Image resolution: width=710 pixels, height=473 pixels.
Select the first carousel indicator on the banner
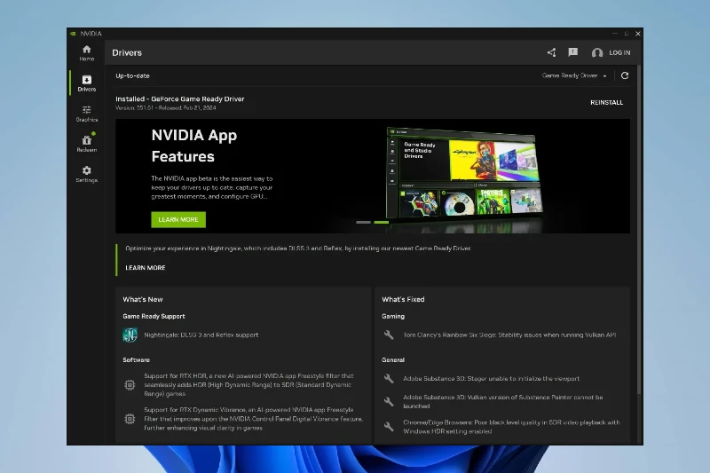363,222
